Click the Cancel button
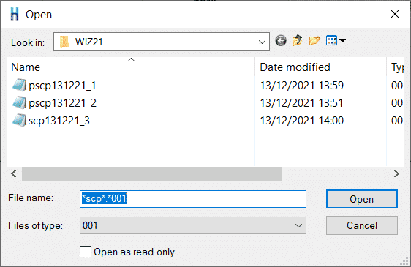 tap(362, 225)
